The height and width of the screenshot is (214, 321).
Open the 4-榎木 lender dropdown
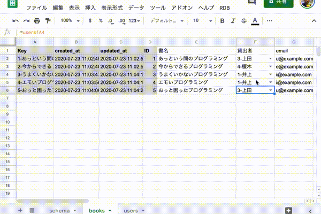pos(270,66)
